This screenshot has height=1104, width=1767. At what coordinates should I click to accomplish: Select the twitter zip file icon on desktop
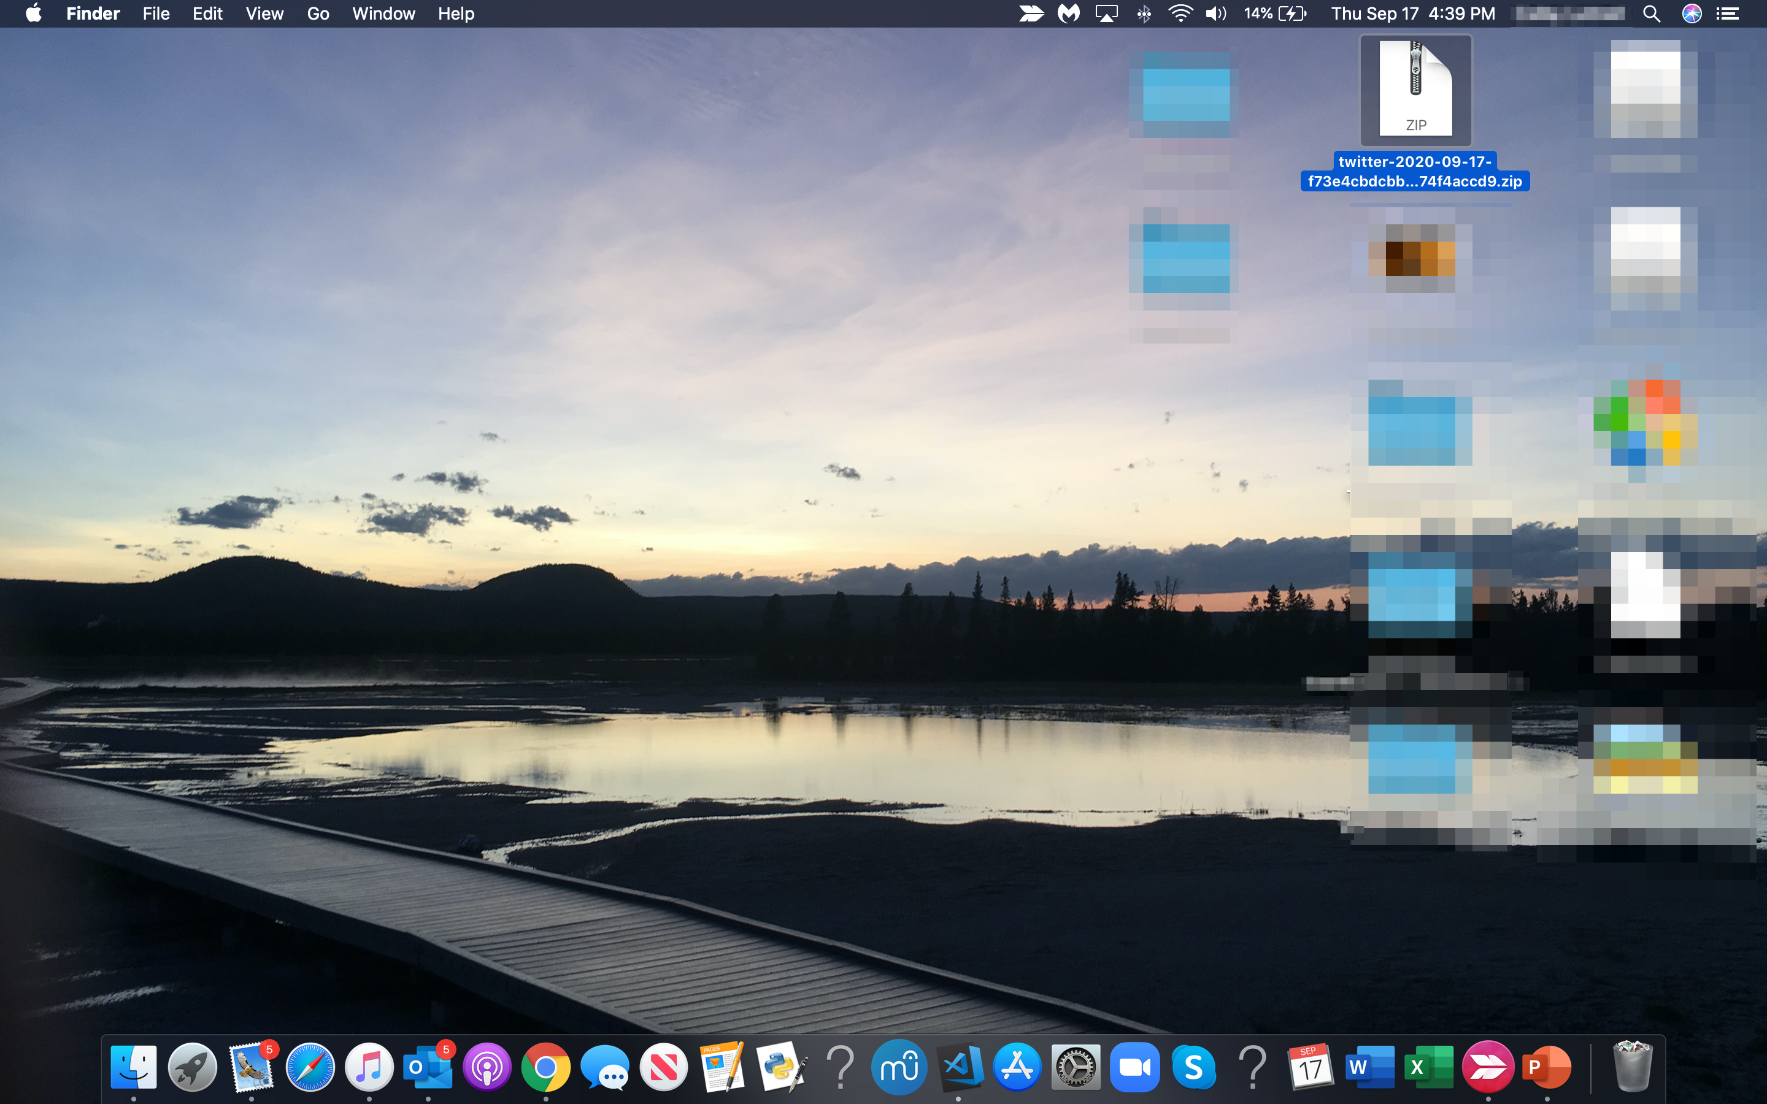pyautogui.click(x=1416, y=89)
